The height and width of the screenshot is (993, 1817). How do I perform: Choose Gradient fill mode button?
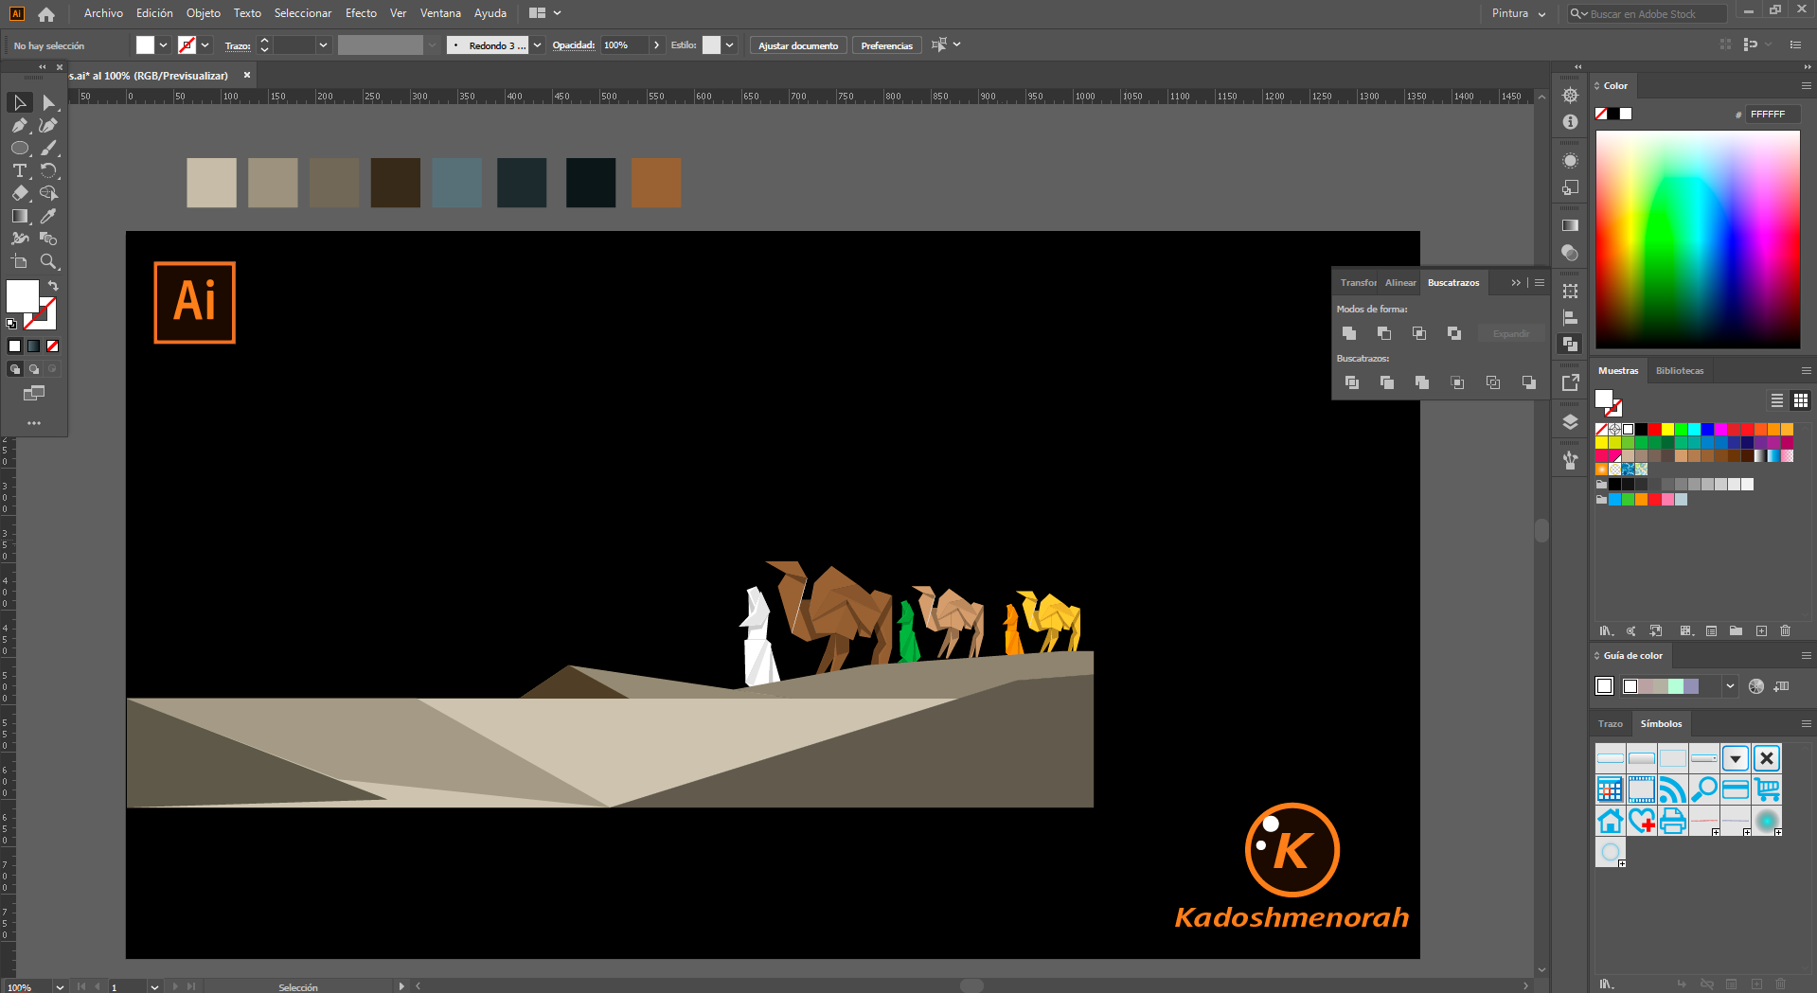34,346
